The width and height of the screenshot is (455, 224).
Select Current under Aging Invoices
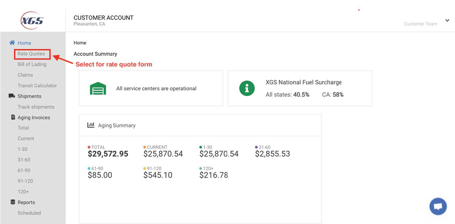click(x=26, y=139)
